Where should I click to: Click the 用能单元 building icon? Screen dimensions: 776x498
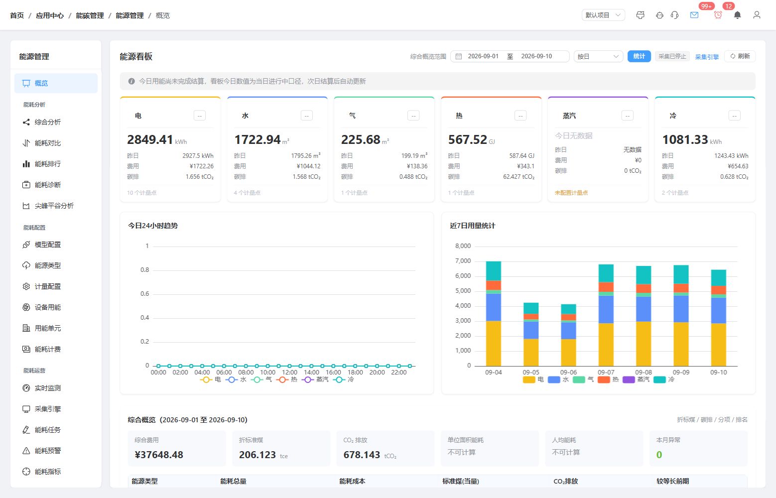26,328
